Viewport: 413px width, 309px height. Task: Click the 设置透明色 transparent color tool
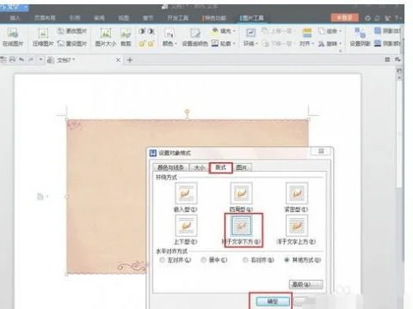[x=195, y=37]
